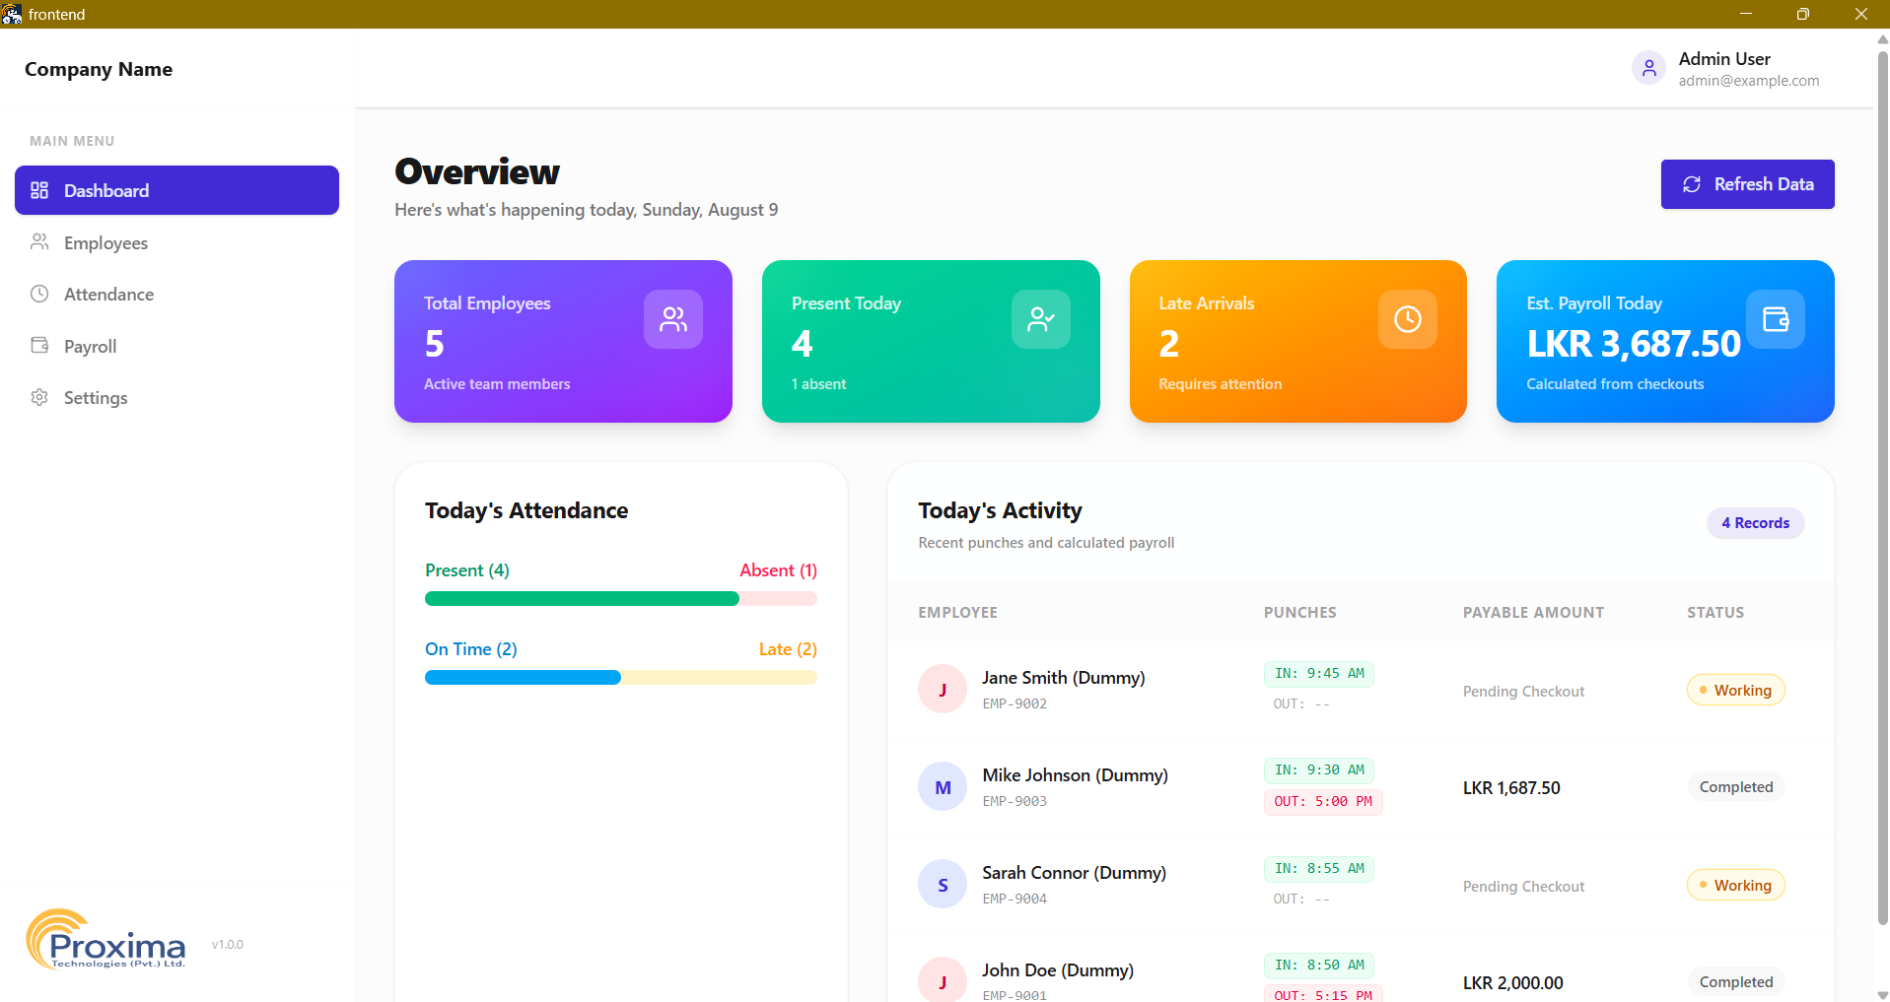Click the 4 Records badge
This screenshot has height=1002, width=1890.
pyautogui.click(x=1755, y=523)
